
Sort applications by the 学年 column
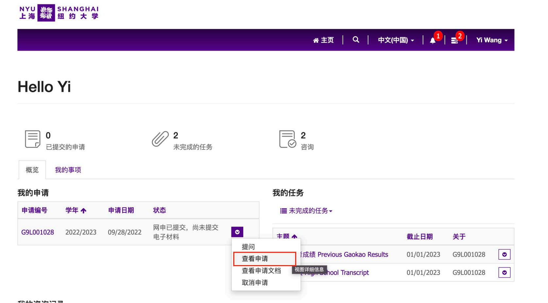[x=75, y=210]
